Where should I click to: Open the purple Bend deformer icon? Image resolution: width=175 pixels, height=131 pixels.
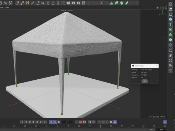click(x=171, y=45)
